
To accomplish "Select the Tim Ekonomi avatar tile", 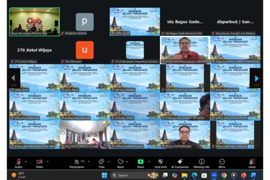I will (85, 50).
